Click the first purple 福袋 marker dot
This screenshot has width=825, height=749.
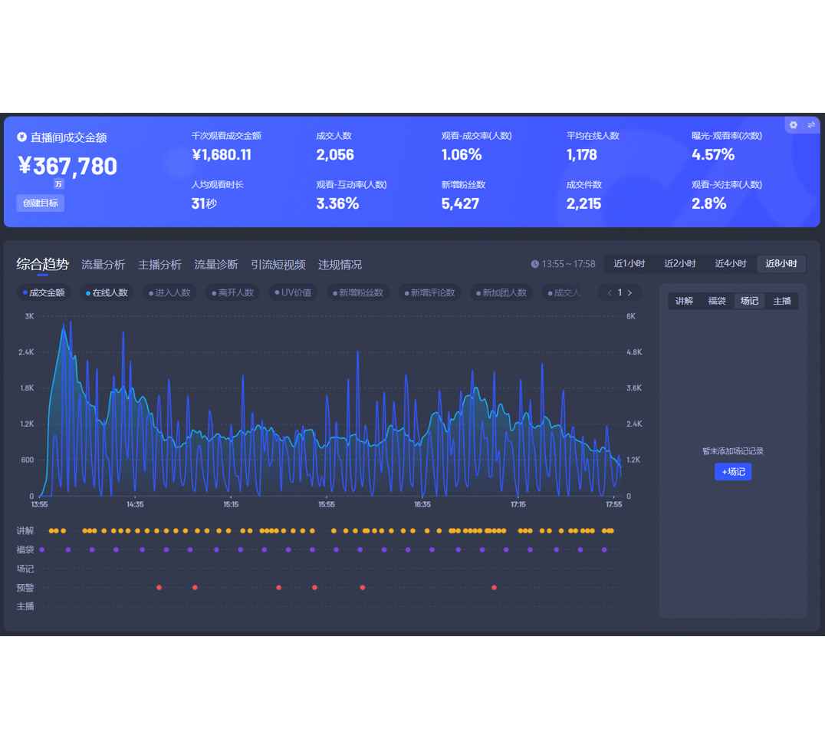click(42, 549)
